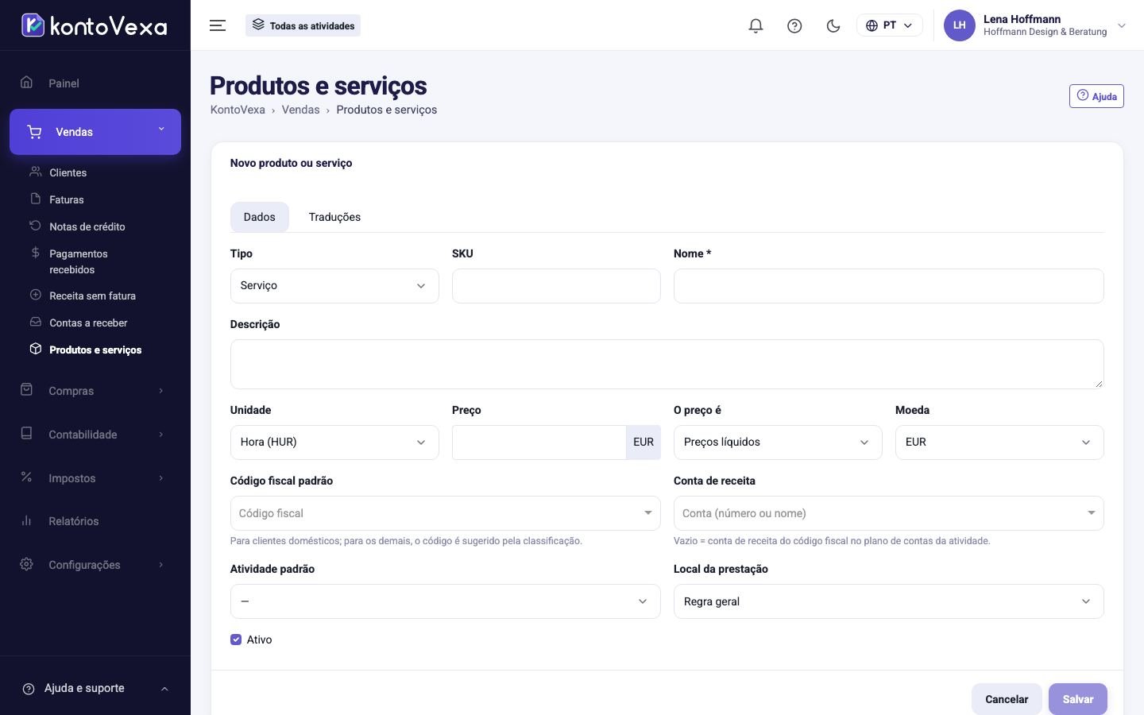Screen dimensions: 1144x715
Task: Open the Conta de receita combo box
Action: point(888,513)
